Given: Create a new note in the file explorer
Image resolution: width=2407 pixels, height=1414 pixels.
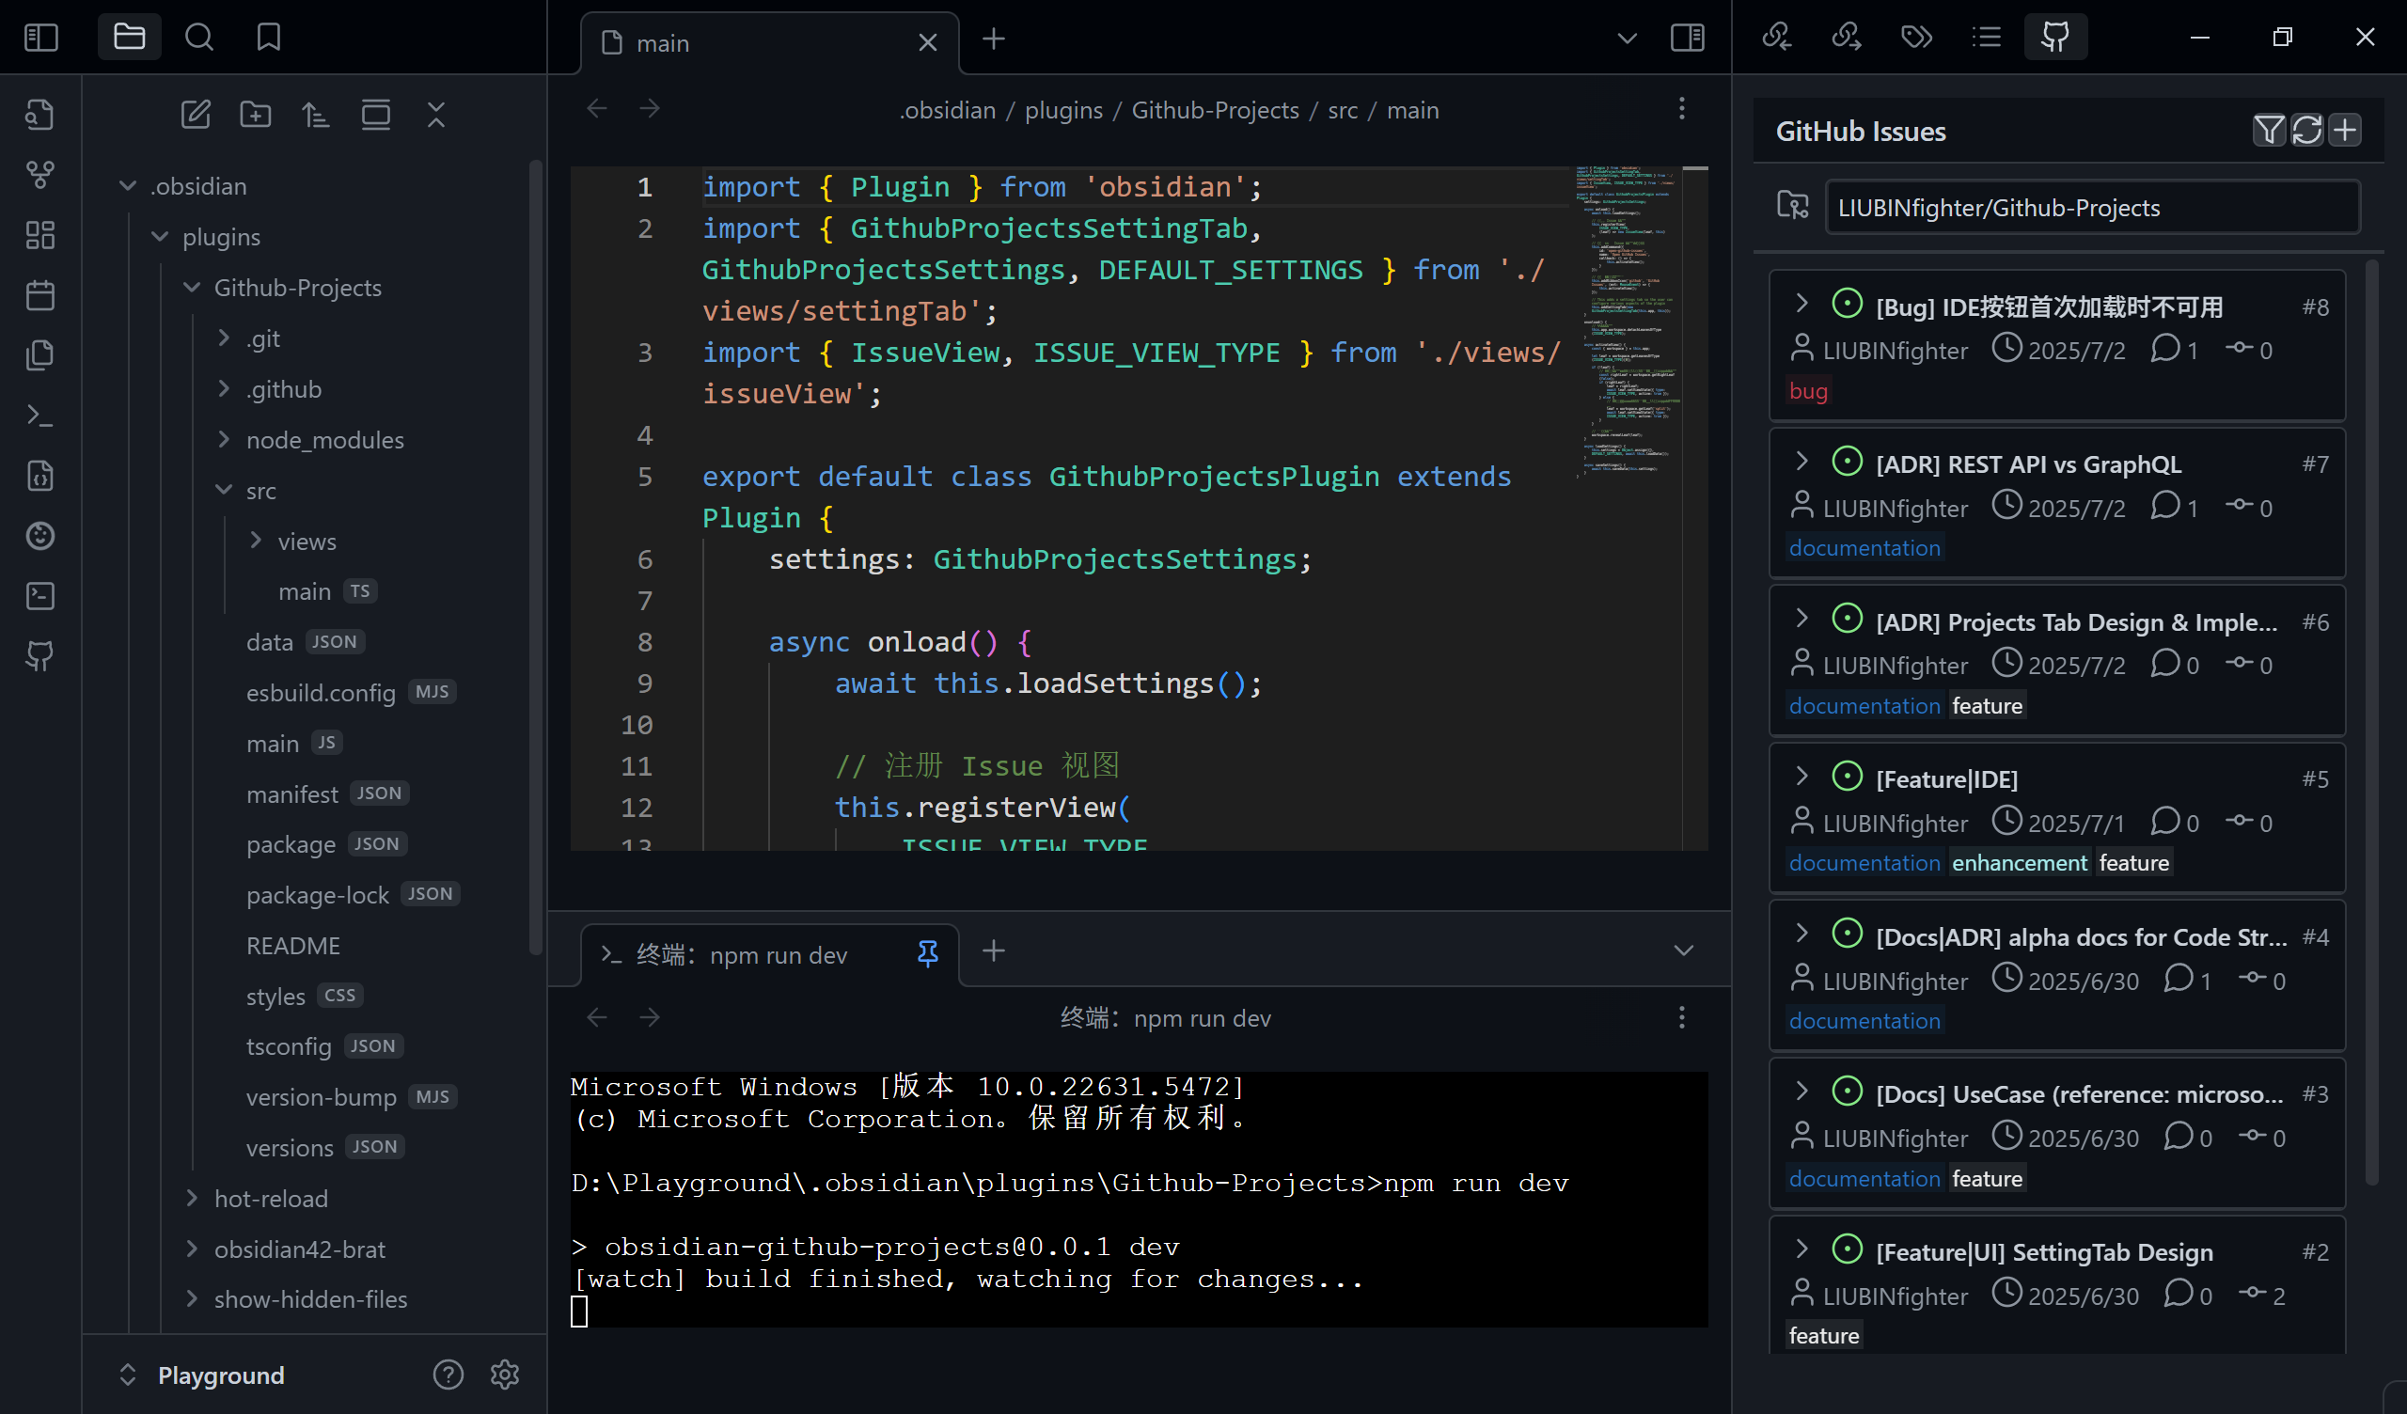Looking at the screenshot, I should 195,114.
